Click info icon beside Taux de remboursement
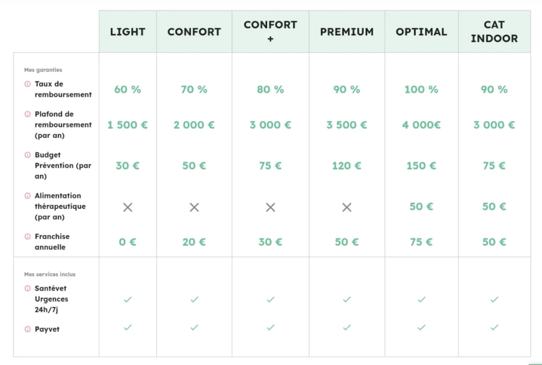This screenshot has width=542, height=365. coord(28,84)
